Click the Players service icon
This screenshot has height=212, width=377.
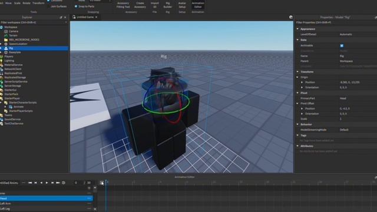point(2,57)
